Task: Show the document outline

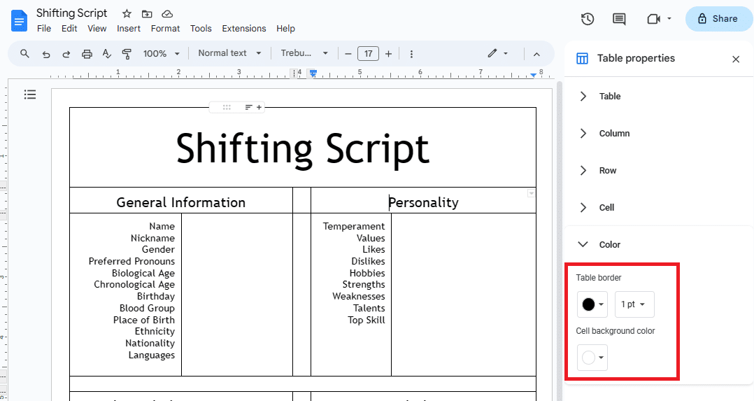Action: tap(30, 94)
